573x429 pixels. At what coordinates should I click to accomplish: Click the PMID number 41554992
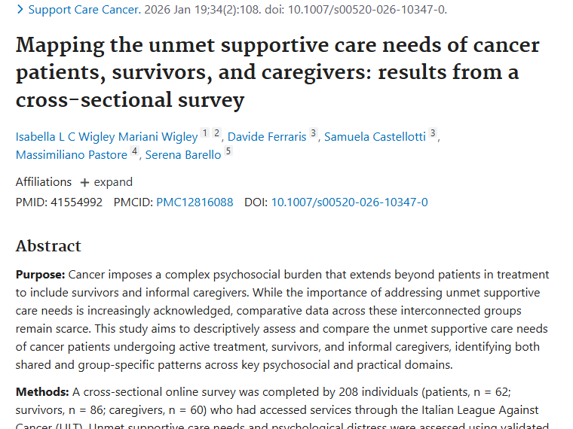tap(76, 202)
